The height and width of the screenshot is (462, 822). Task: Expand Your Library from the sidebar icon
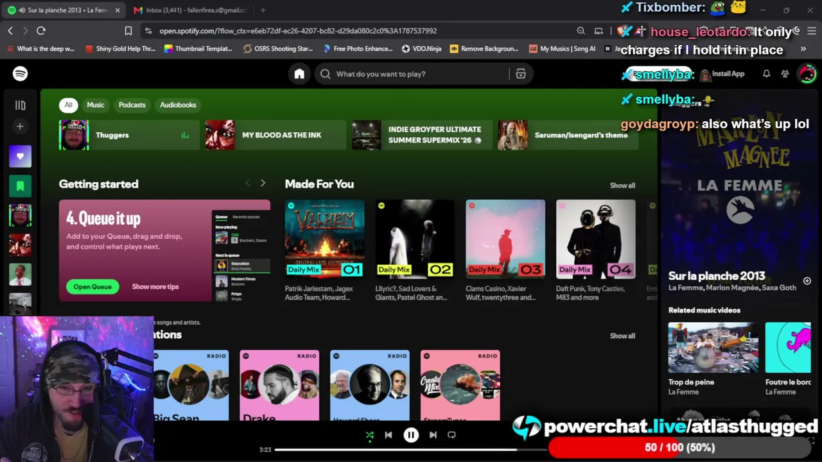coord(20,105)
